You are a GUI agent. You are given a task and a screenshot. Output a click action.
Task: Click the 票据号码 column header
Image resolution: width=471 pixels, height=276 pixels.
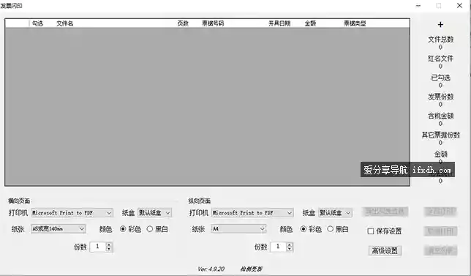click(x=213, y=23)
